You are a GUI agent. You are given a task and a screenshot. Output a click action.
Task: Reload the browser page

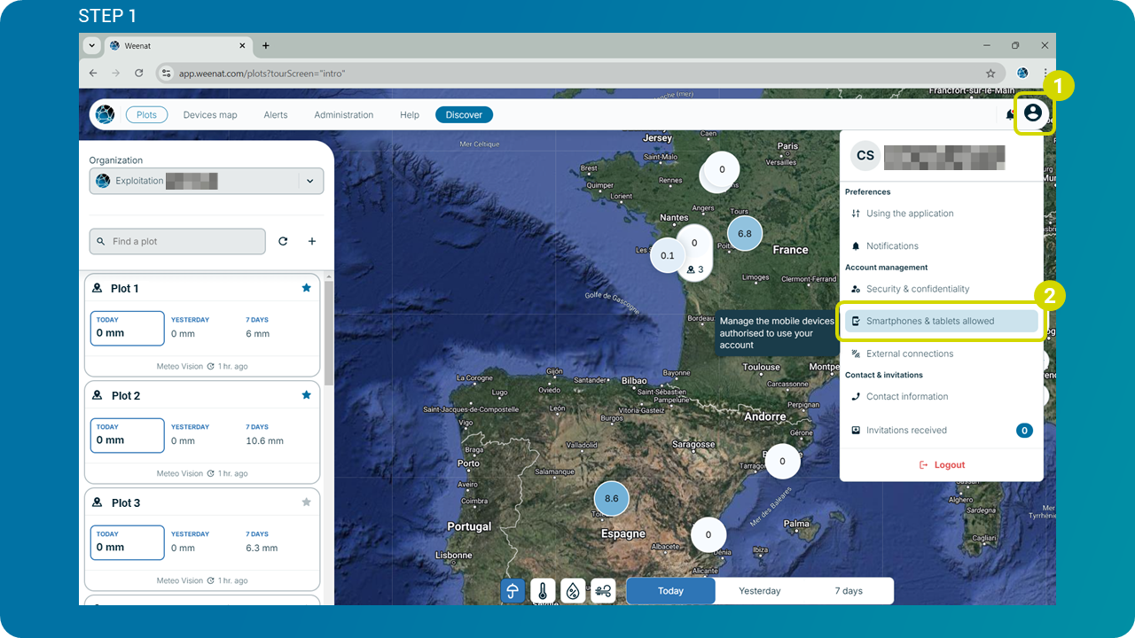[139, 73]
